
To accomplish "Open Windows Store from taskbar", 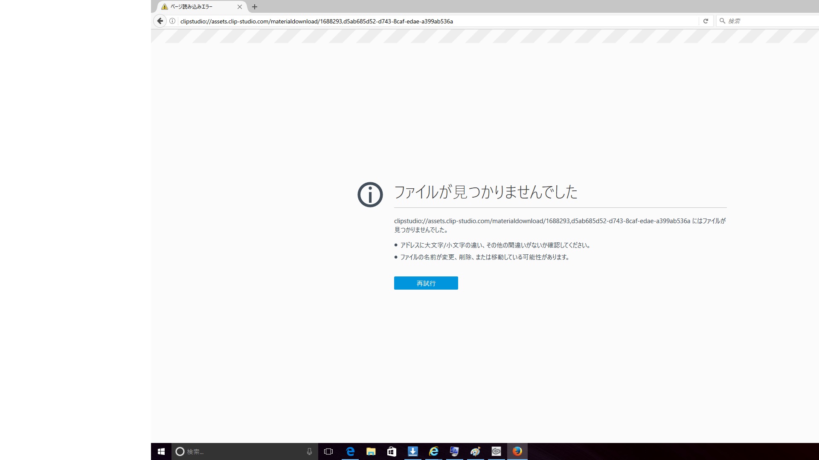I will pos(392,451).
